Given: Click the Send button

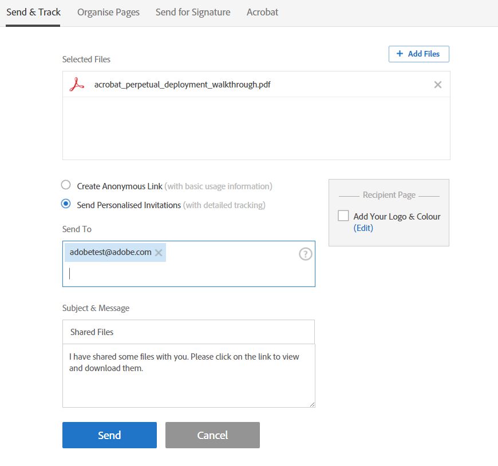Looking at the screenshot, I should tap(109, 435).
